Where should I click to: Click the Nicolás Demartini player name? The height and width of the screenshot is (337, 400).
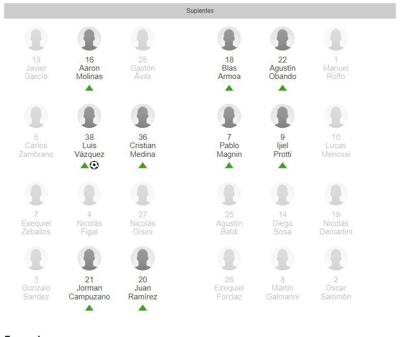[x=335, y=228]
